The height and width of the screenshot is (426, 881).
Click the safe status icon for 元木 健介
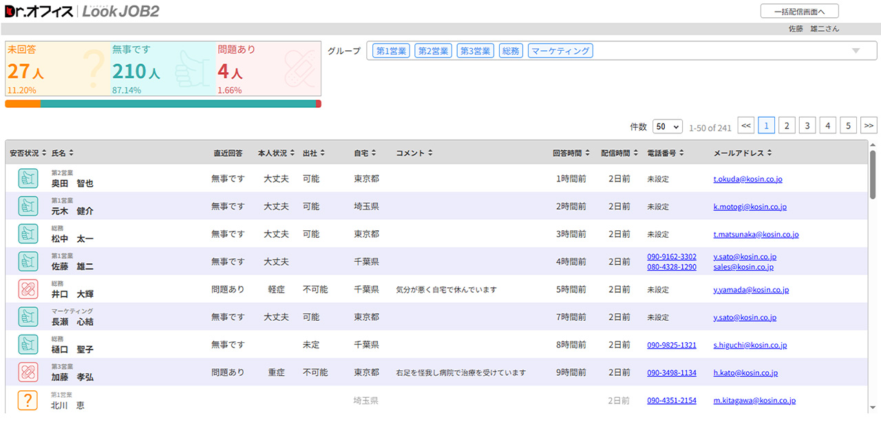[x=28, y=206]
